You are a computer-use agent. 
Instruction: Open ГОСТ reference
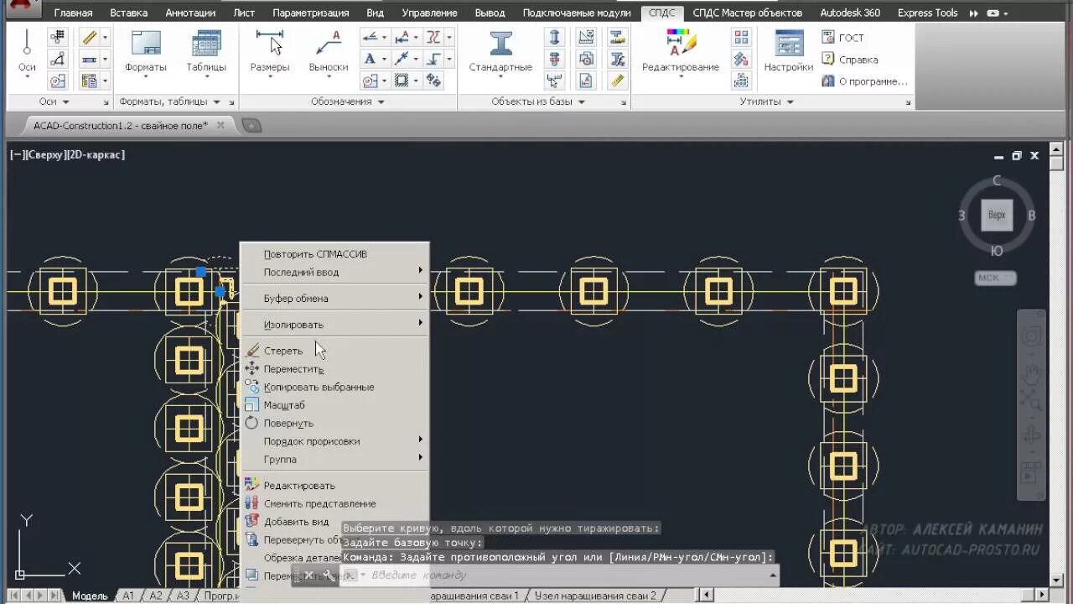[x=842, y=38]
